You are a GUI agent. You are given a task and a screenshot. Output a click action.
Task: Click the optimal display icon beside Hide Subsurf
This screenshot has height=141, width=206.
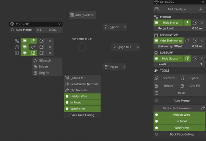click(187, 59)
